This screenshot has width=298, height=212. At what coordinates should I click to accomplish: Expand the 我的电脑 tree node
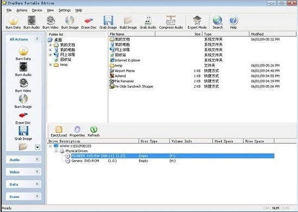tap(50, 50)
